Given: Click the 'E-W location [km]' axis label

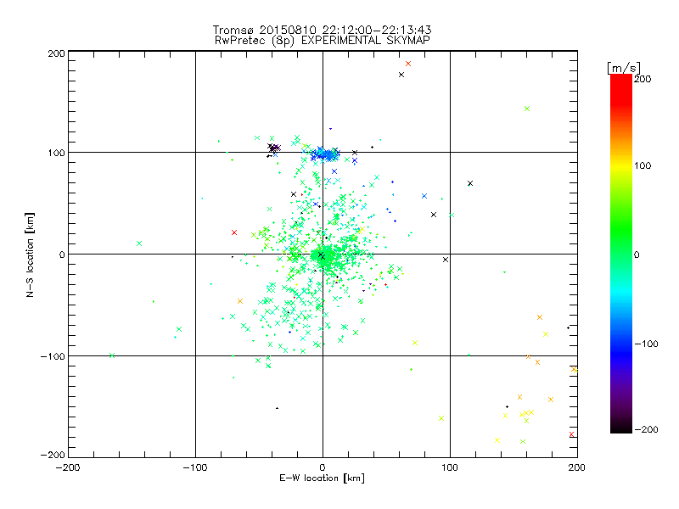Looking at the screenshot, I should [322, 478].
